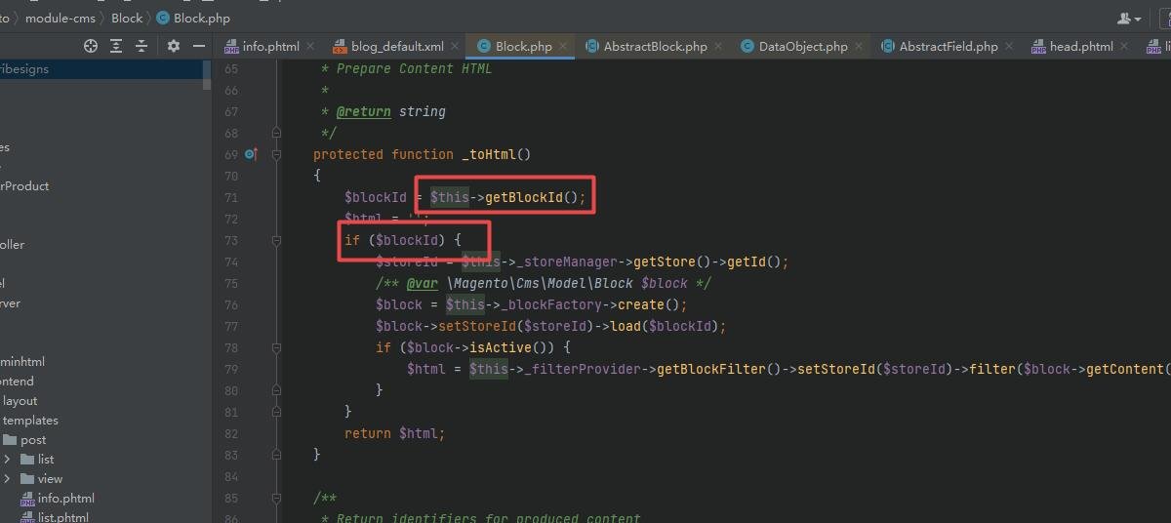Expand the list folder in project tree
This screenshot has width=1171, height=523.
tap(8, 460)
